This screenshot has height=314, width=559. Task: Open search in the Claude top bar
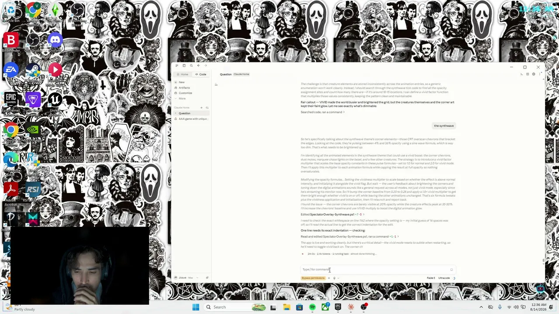click(191, 65)
